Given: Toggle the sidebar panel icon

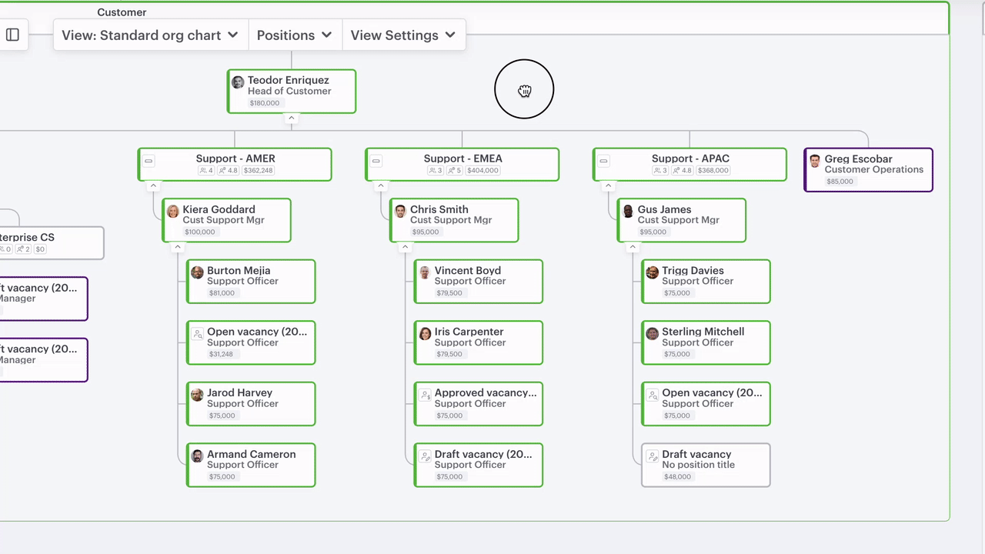Looking at the screenshot, I should tap(12, 35).
